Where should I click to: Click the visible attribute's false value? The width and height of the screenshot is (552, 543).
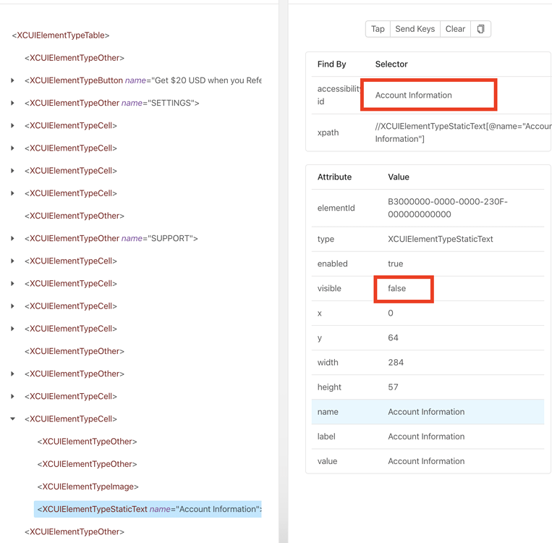(x=397, y=288)
